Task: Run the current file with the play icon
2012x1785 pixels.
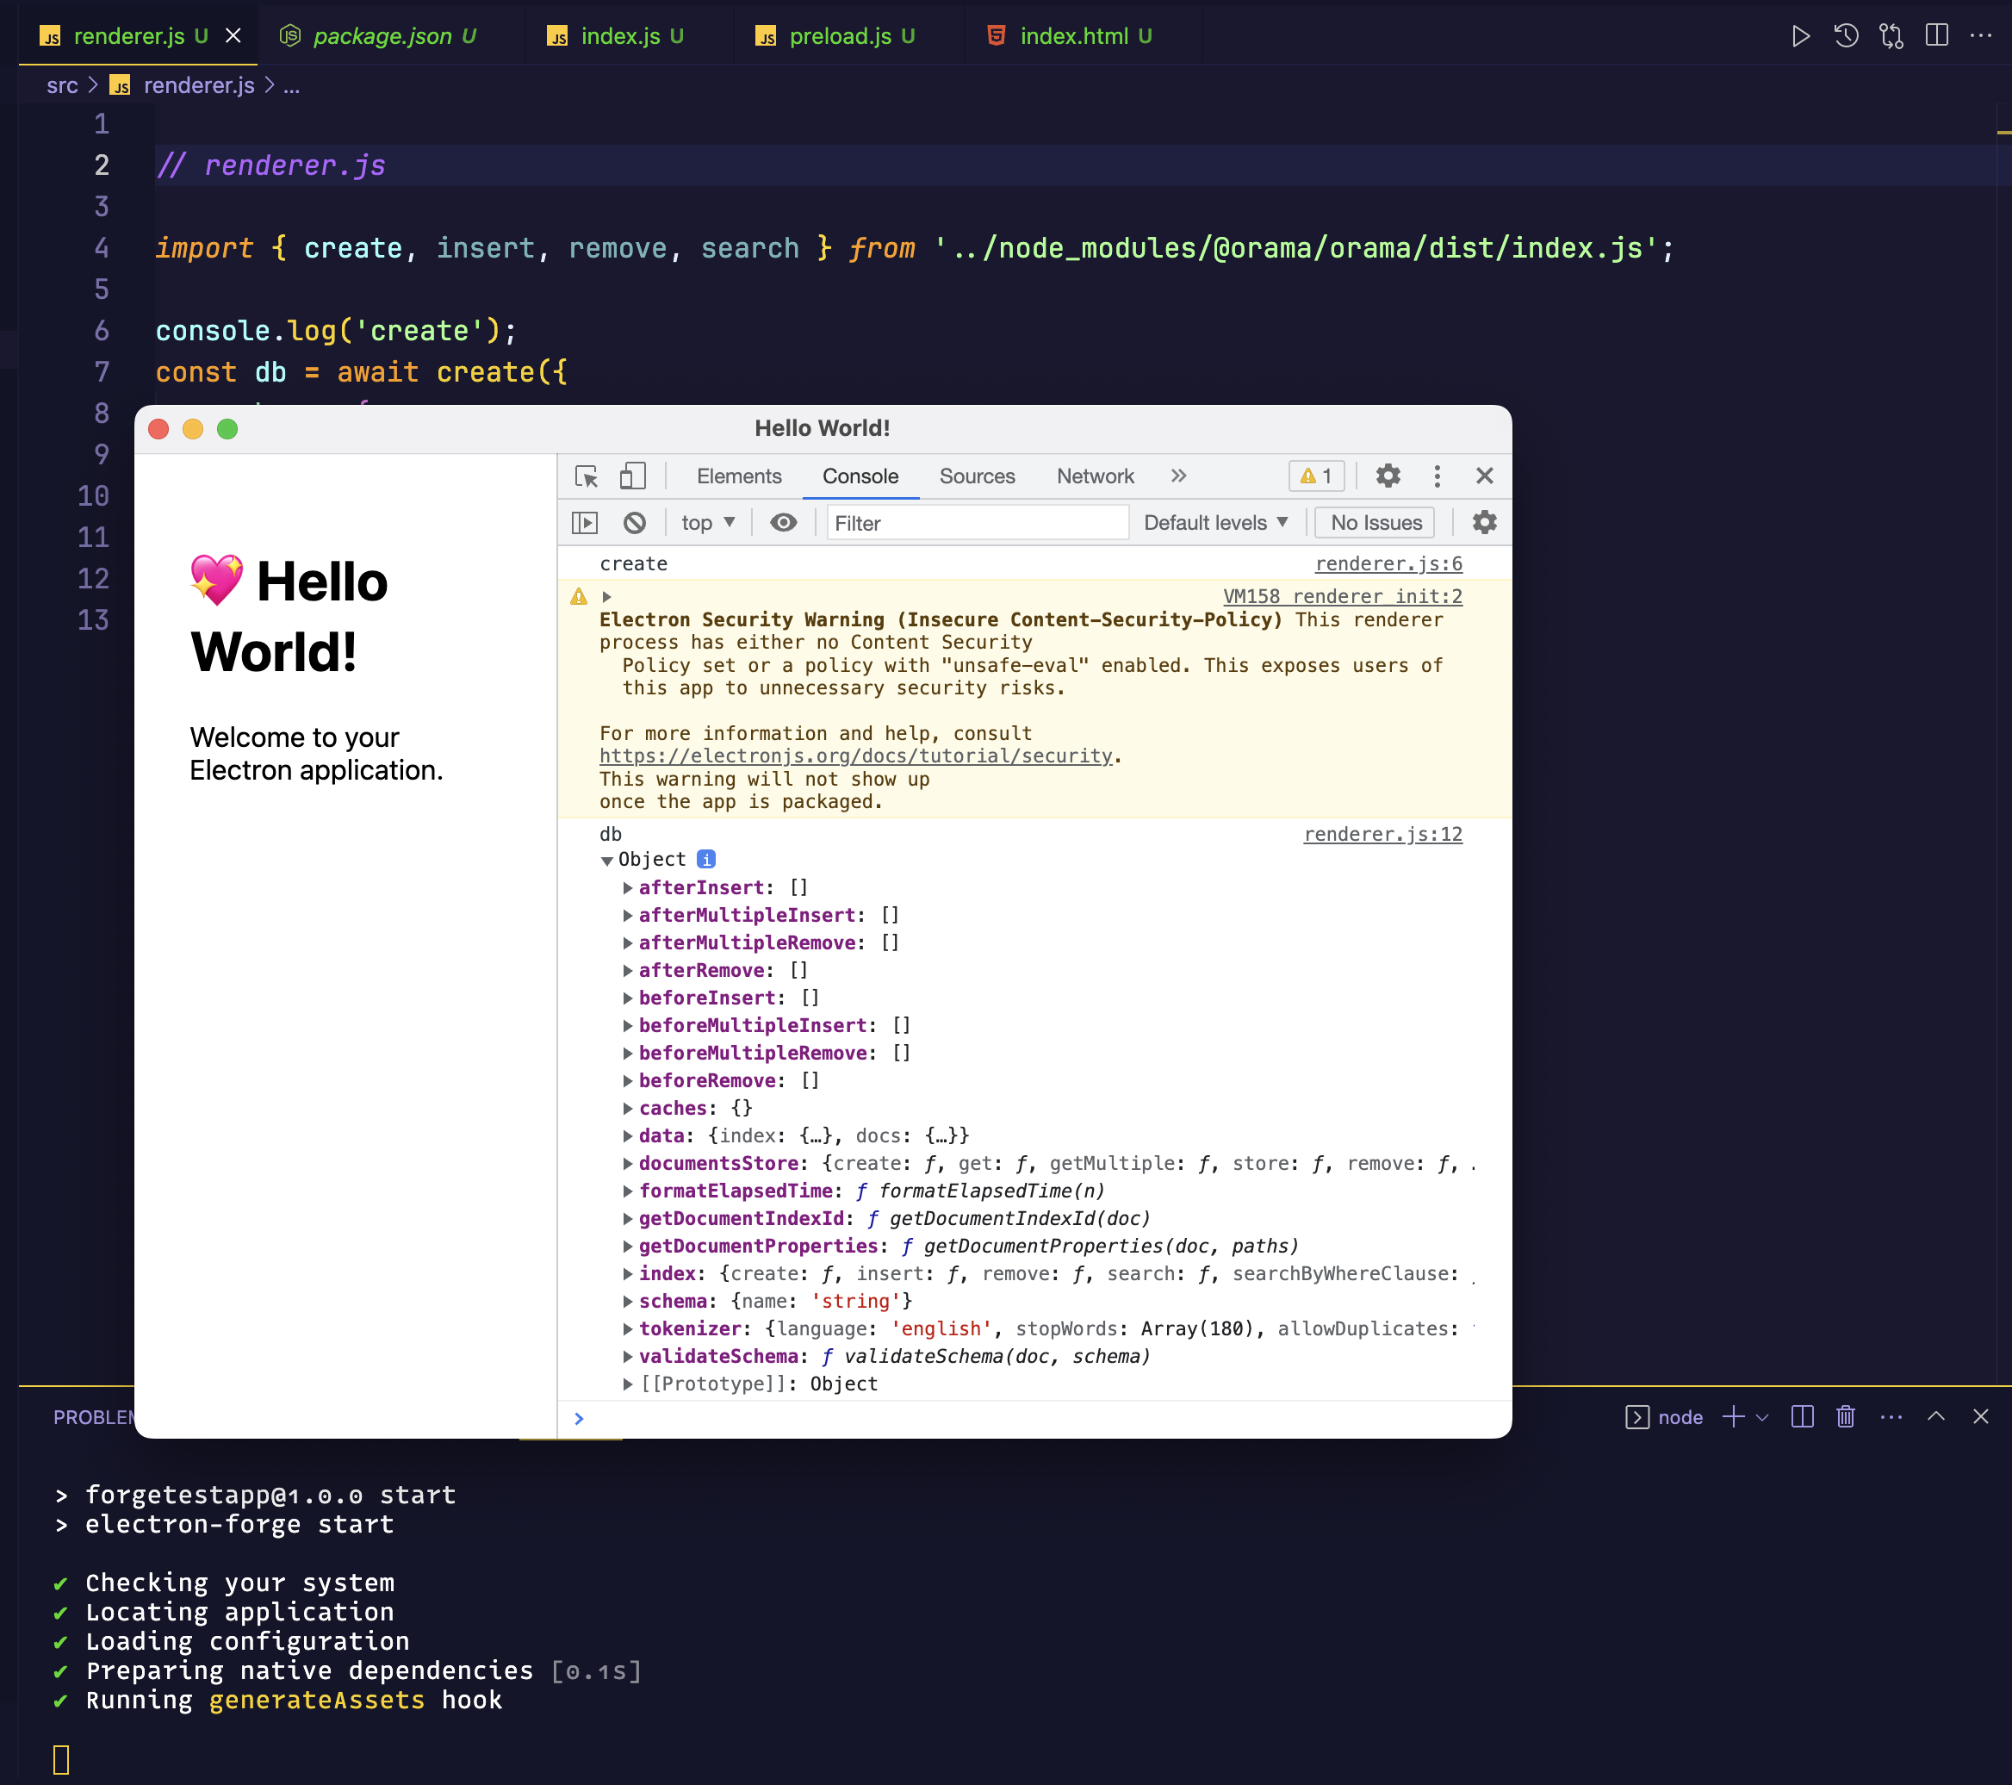Action: [1801, 36]
